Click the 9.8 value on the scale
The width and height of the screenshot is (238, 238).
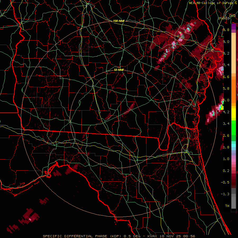coord(226,30)
